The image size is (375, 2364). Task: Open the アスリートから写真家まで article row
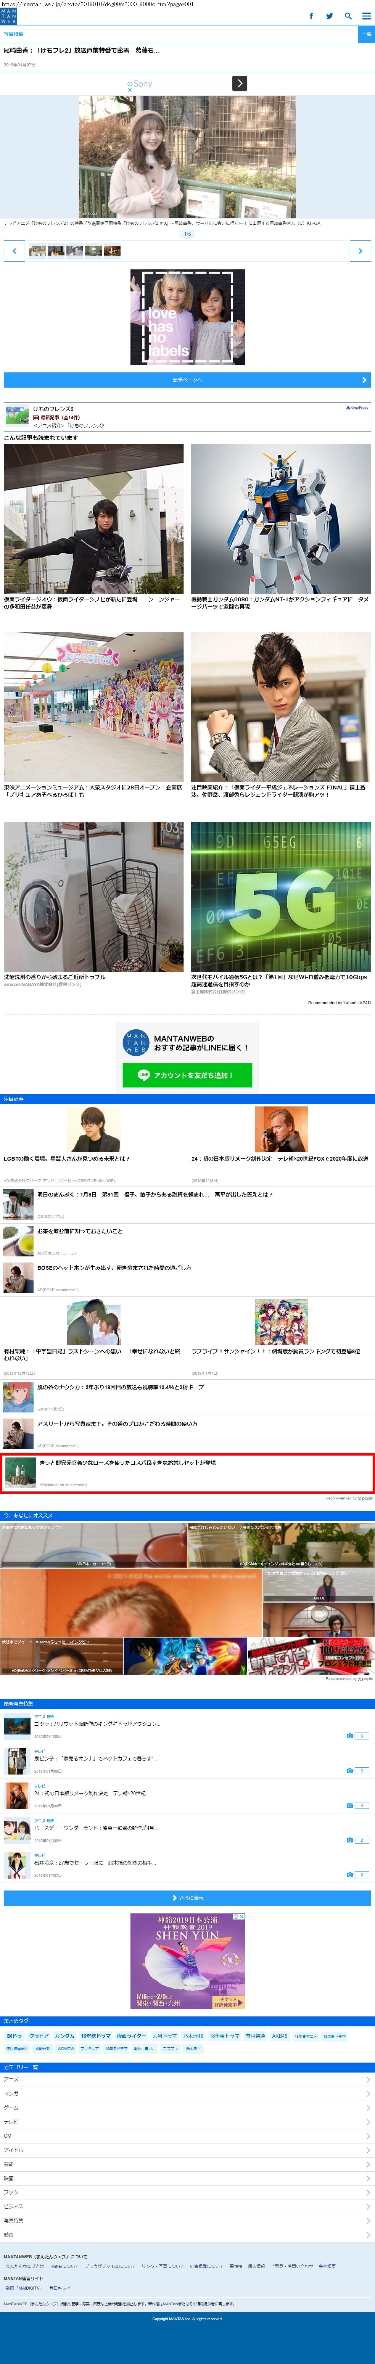tap(187, 1433)
